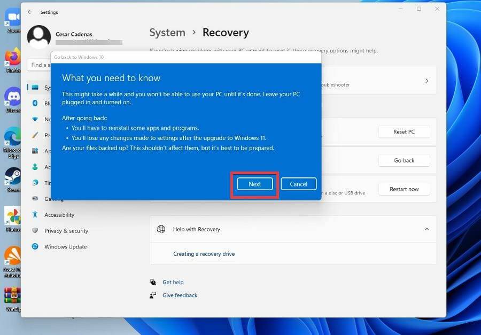Click the Accessibility person icon

(35, 214)
